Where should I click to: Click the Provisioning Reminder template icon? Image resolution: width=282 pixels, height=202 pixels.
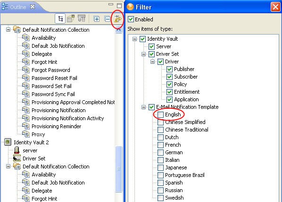[26, 126]
